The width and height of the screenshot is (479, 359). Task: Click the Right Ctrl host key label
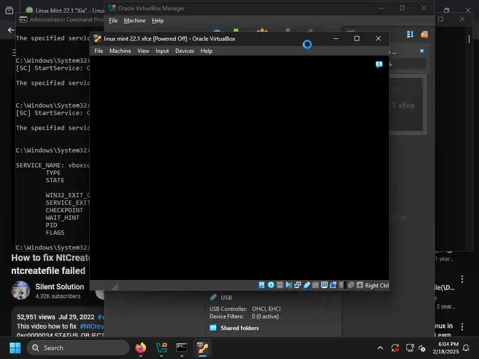point(377,286)
